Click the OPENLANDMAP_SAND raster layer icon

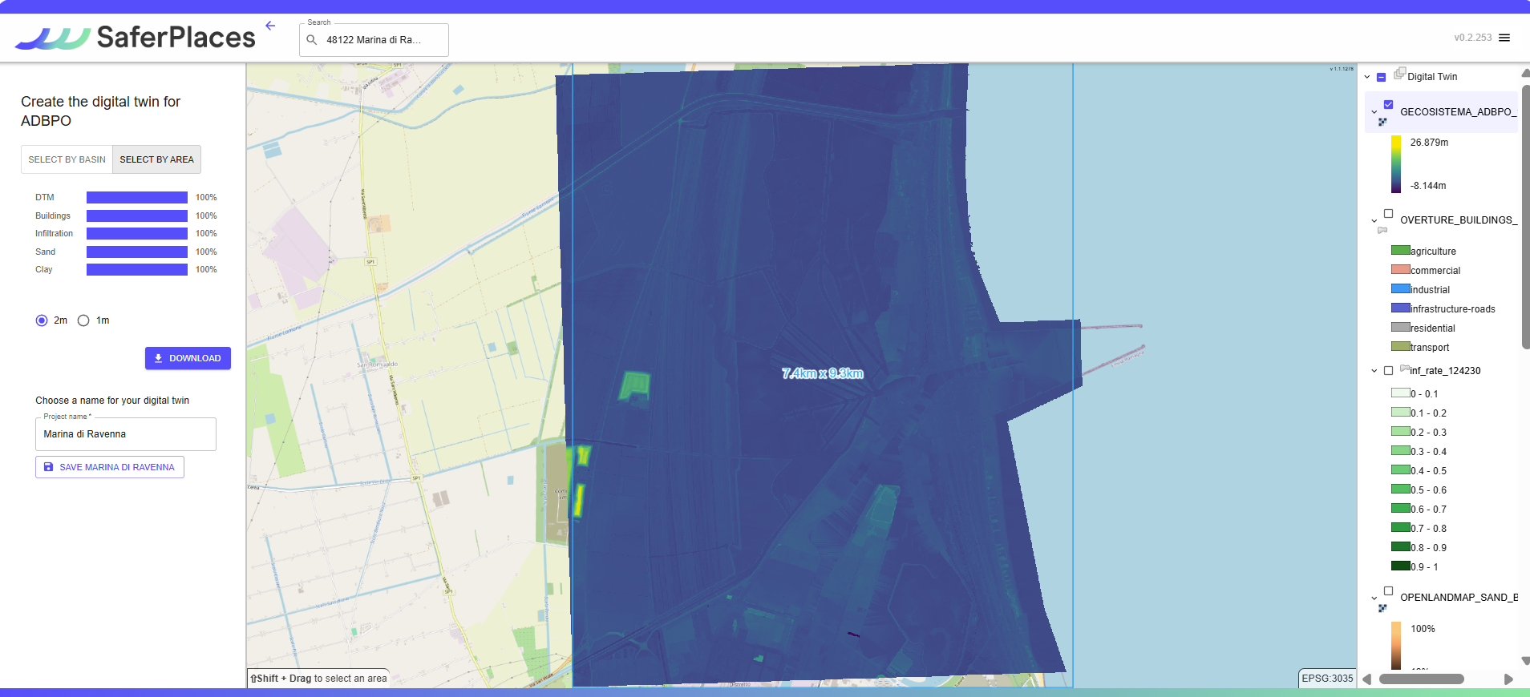1382,608
